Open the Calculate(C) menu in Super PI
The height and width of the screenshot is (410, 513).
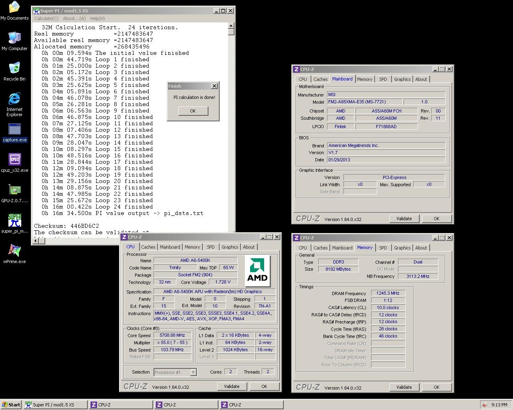click(x=46, y=18)
